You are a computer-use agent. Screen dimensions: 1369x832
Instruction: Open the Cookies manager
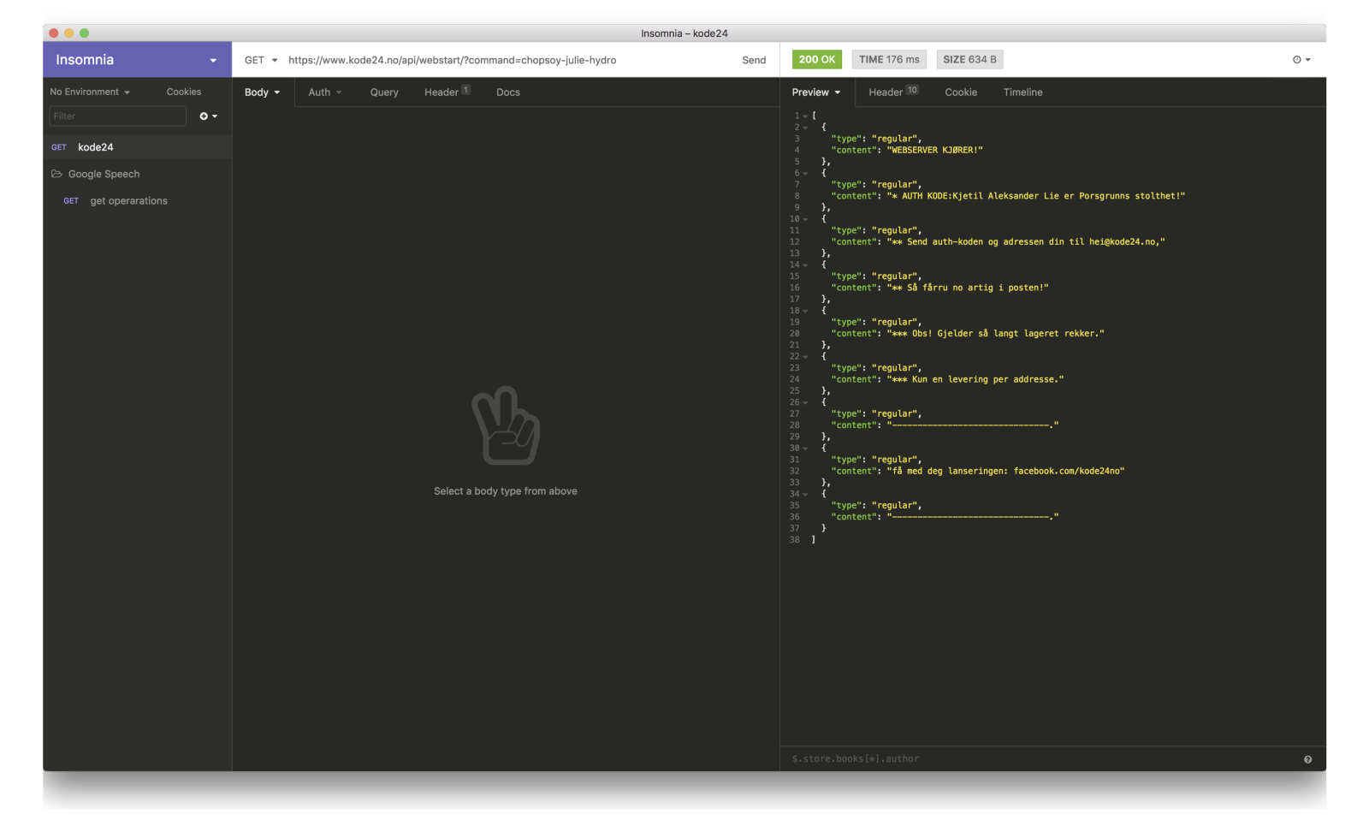point(184,92)
